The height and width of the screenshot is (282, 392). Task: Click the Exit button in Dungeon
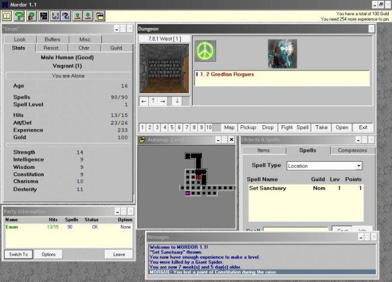click(363, 128)
